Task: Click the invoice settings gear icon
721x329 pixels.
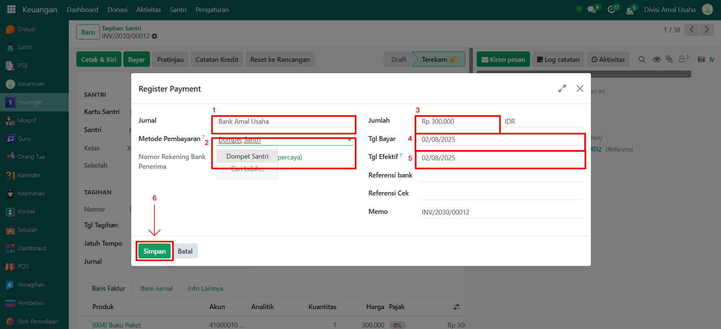Action: pyautogui.click(x=154, y=36)
